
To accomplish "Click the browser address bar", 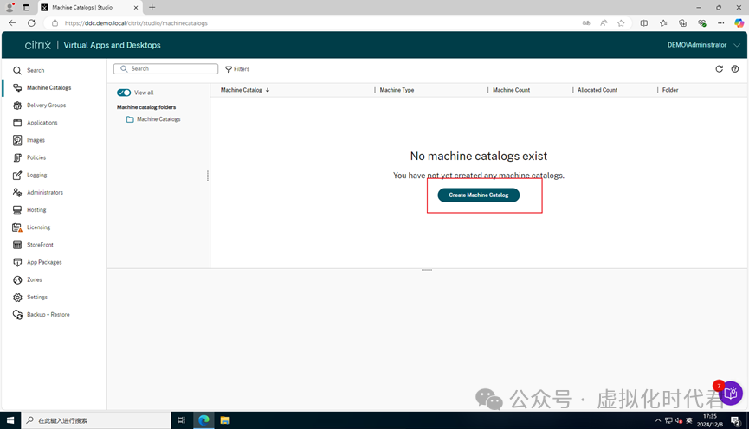I will pos(315,22).
